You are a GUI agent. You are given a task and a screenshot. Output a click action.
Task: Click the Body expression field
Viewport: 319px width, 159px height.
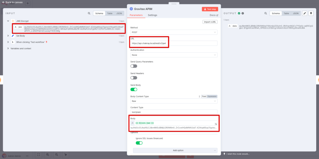[174, 123]
